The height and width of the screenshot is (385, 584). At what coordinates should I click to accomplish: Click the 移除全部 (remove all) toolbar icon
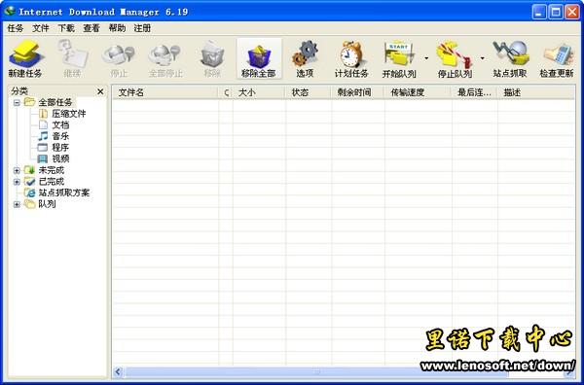pos(259,58)
